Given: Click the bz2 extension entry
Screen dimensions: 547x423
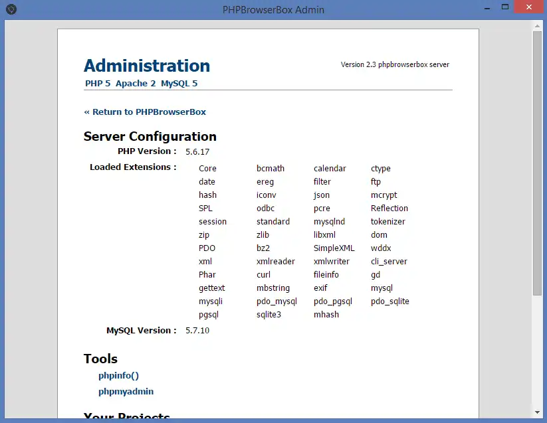Looking at the screenshot, I should point(263,248).
